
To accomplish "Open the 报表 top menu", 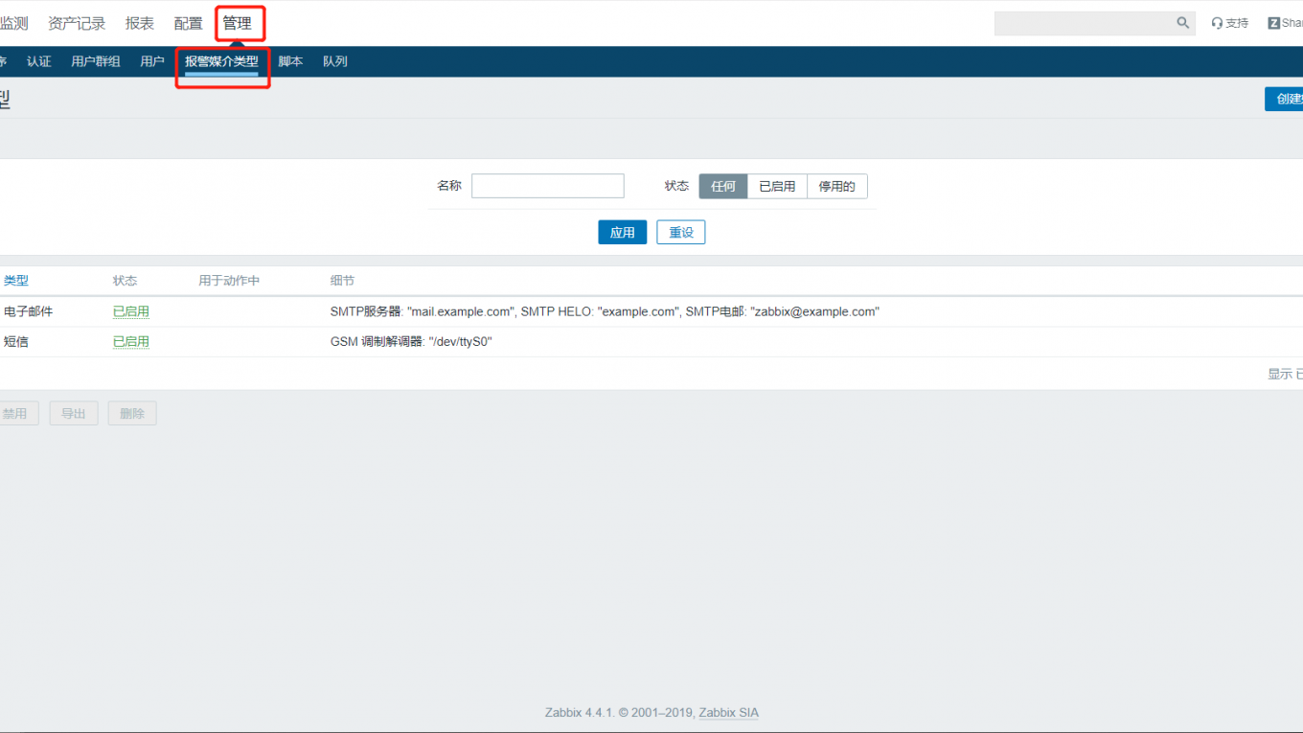I will point(140,23).
